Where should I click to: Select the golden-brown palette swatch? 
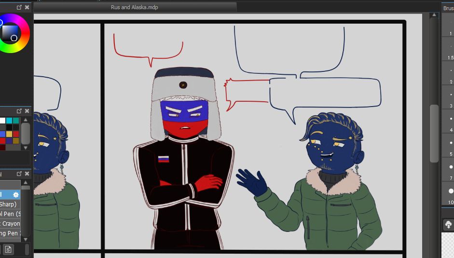click(16, 141)
